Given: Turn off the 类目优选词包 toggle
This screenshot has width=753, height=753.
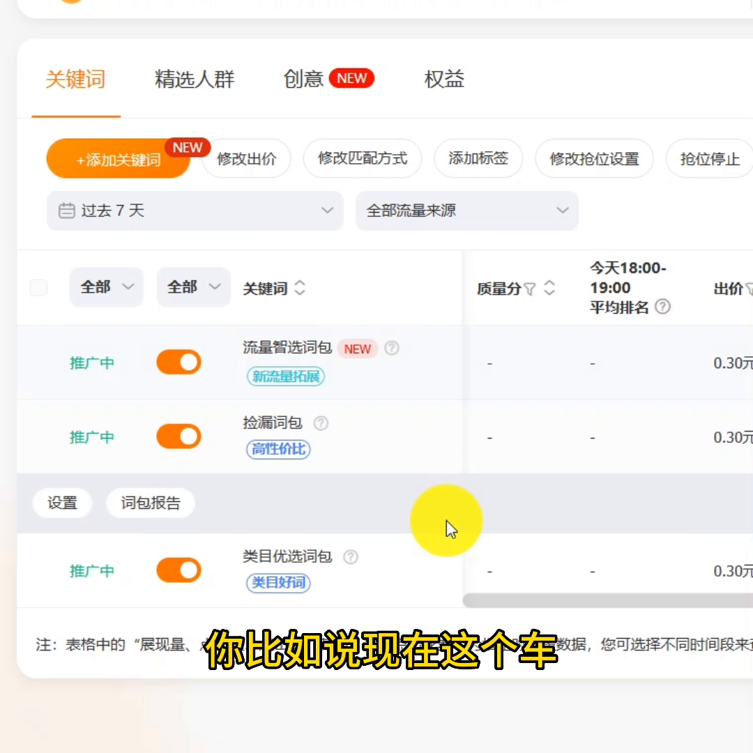Looking at the screenshot, I should point(178,570).
